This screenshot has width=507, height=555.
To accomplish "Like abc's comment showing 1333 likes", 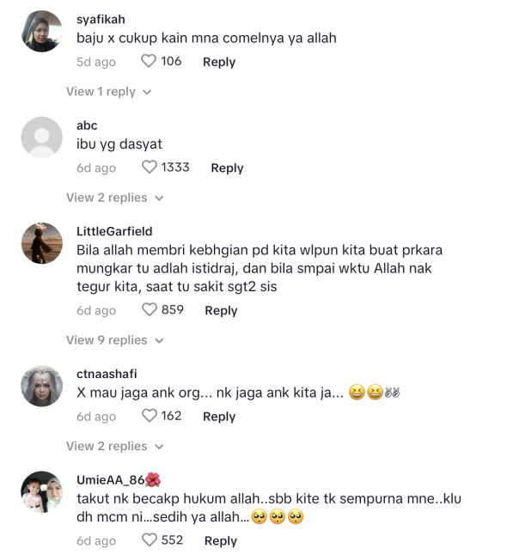I will (x=149, y=167).
